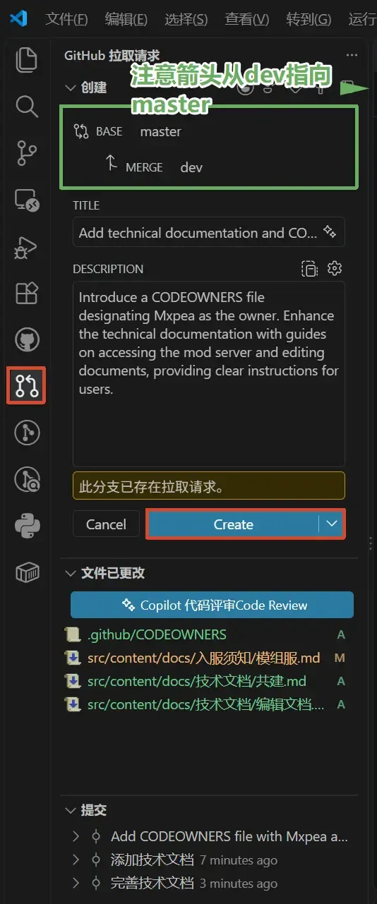Screen dimensions: 377x904
Task: Click the TITLE field label
Action: click(86, 205)
